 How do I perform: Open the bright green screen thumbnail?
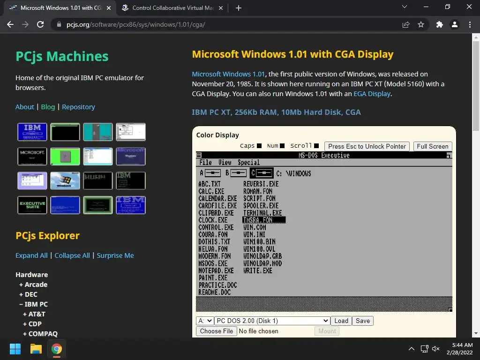pyautogui.click(x=65, y=156)
